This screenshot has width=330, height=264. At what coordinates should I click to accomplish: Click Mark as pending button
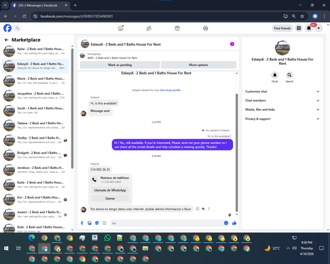point(120,65)
